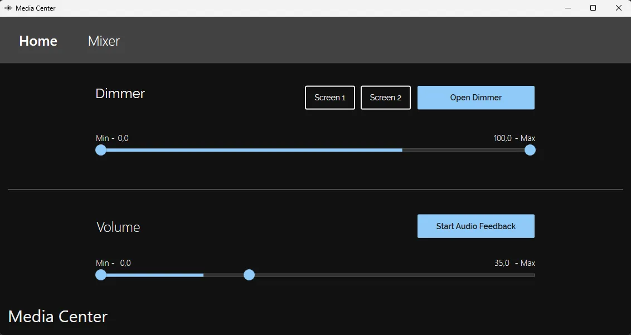The width and height of the screenshot is (631, 335).
Task: Click the Dimmer maximum slider handle
Action: coord(530,150)
